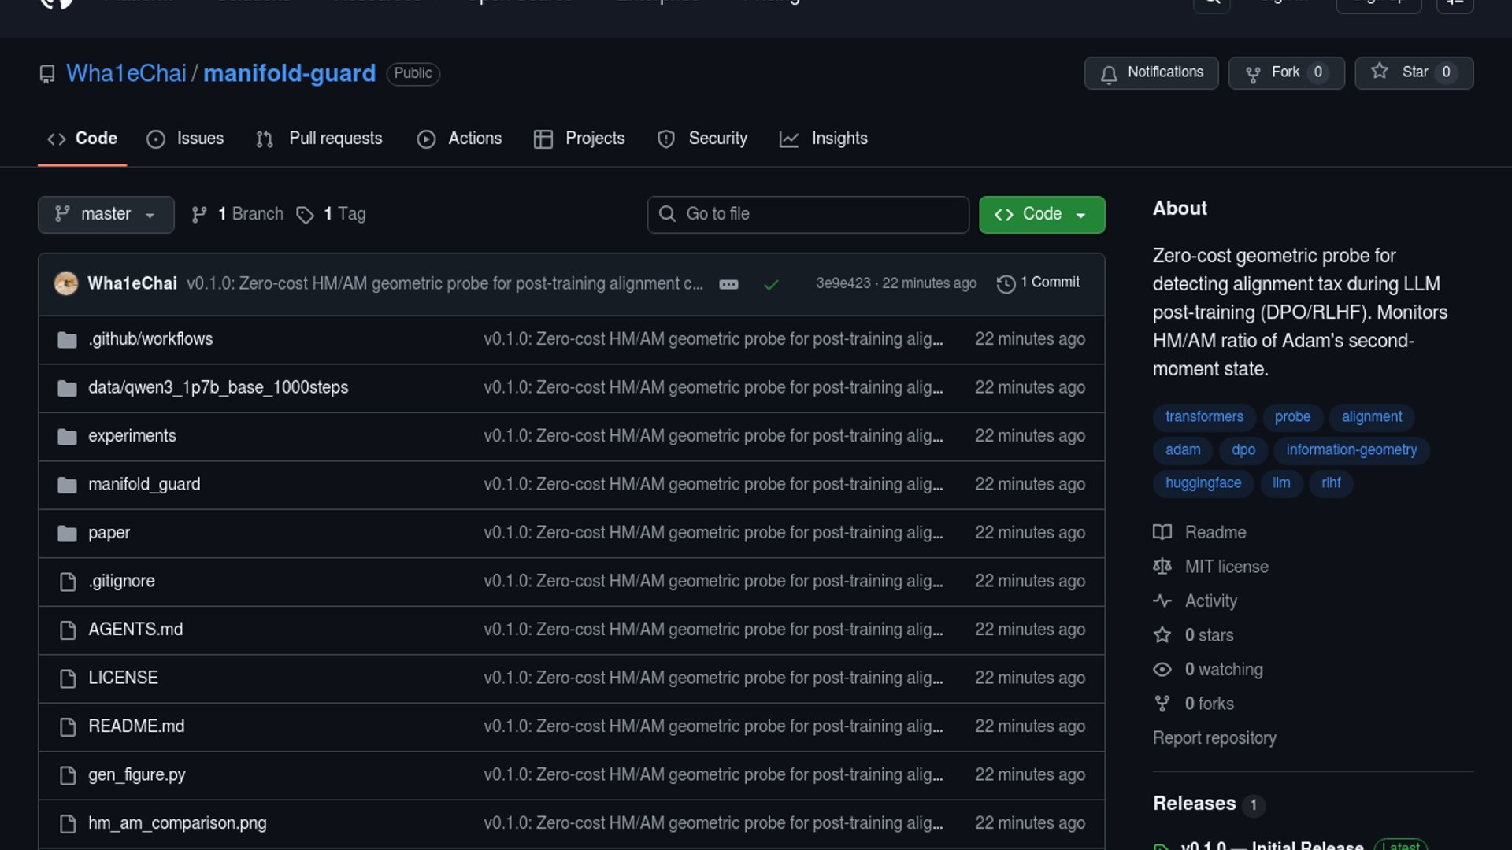Click the information-geometry topic tag
This screenshot has height=850, width=1512.
[1351, 450]
